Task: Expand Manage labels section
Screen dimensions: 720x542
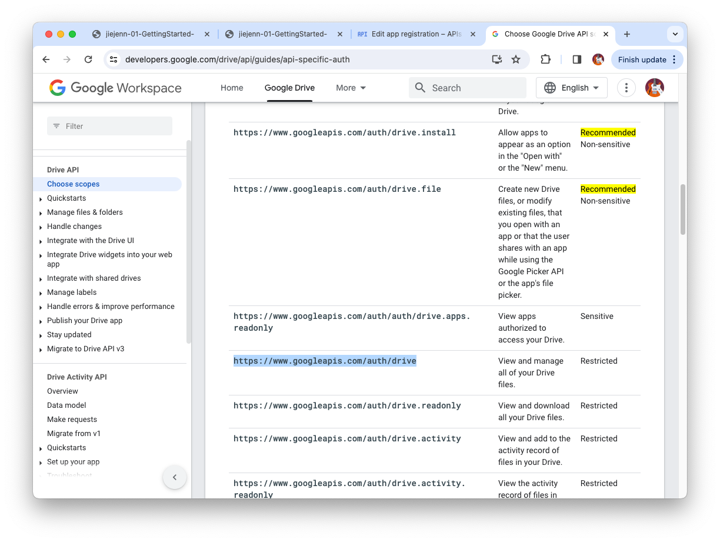Action: pyautogui.click(x=41, y=293)
